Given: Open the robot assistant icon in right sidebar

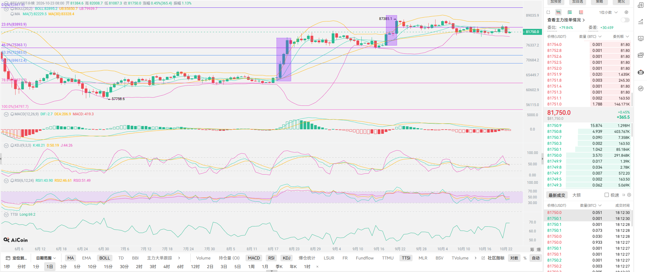Looking at the screenshot, I should (x=640, y=72).
